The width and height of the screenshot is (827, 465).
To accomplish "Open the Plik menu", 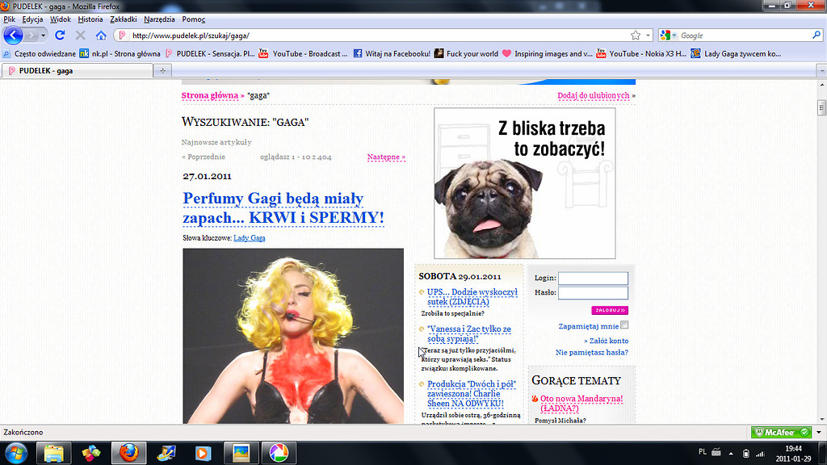I will pyautogui.click(x=10, y=19).
